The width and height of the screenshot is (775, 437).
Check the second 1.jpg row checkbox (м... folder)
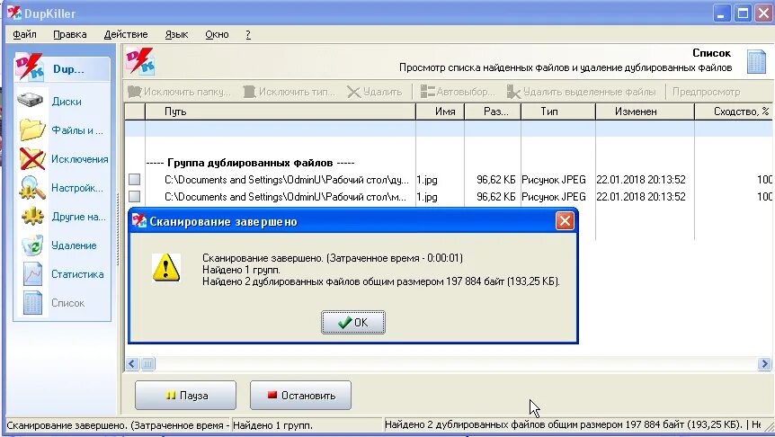(x=135, y=197)
